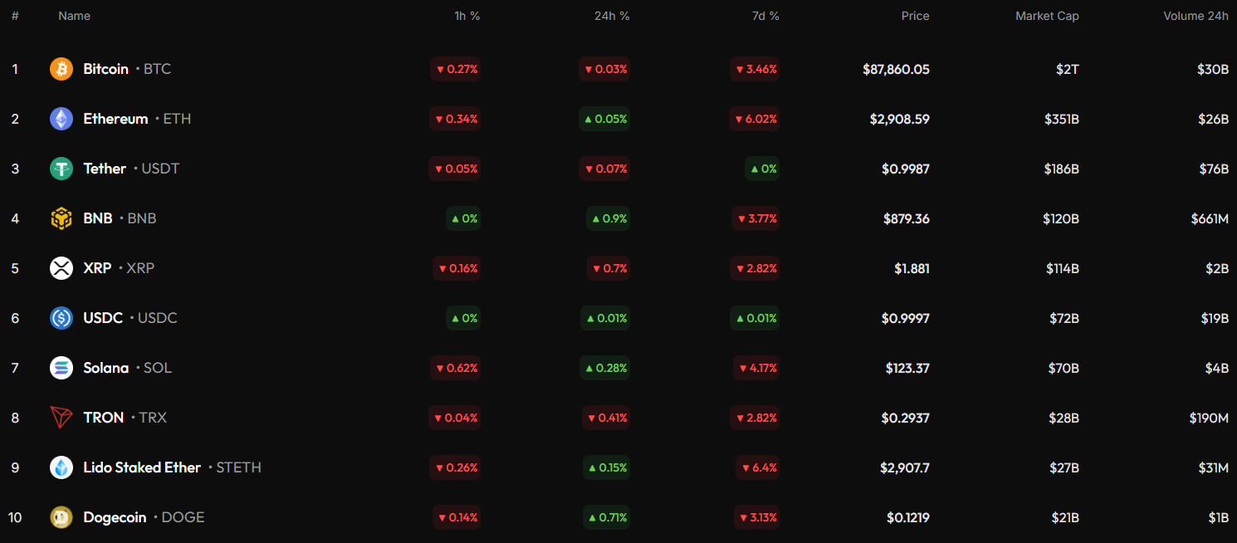The image size is (1237, 543).
Task: Click the Solana logo icon
Action: 61,368
